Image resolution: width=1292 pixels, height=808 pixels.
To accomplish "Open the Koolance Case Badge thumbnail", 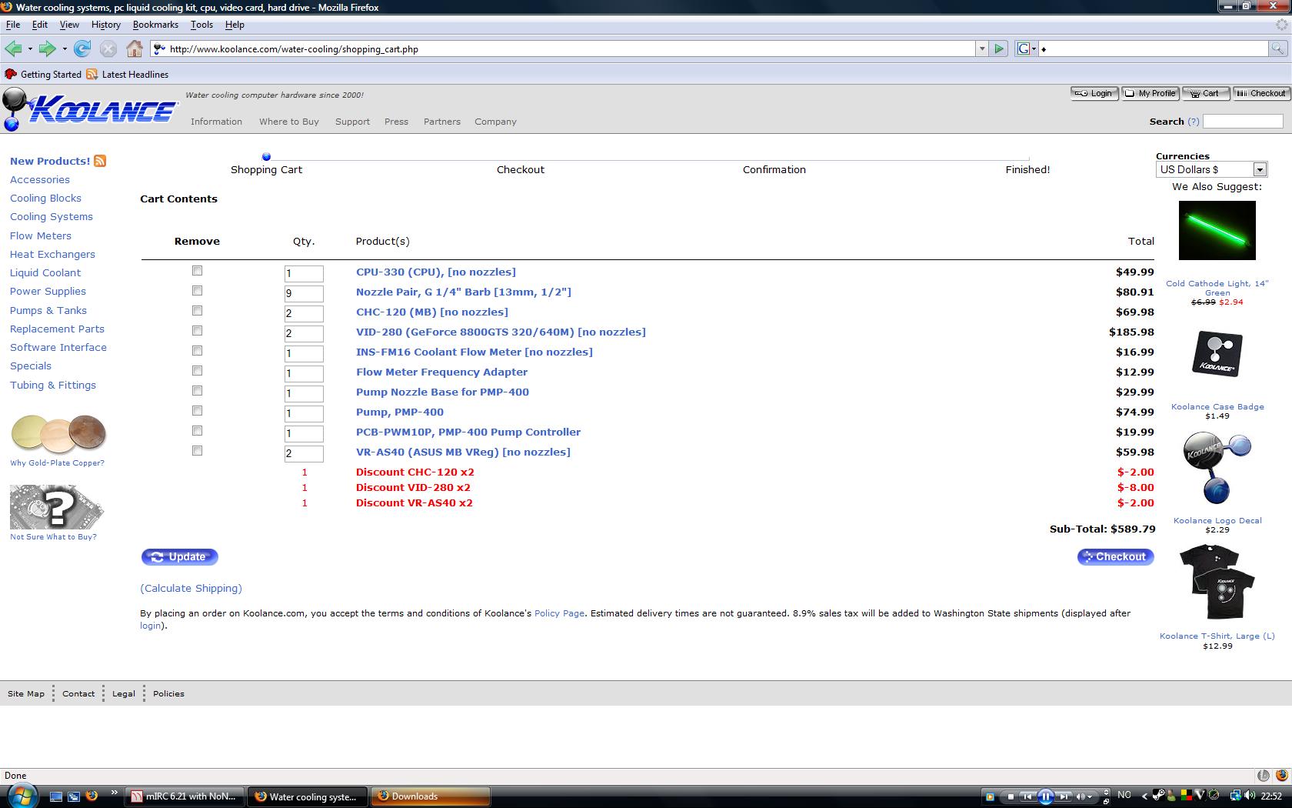I will click(1217, 354).
